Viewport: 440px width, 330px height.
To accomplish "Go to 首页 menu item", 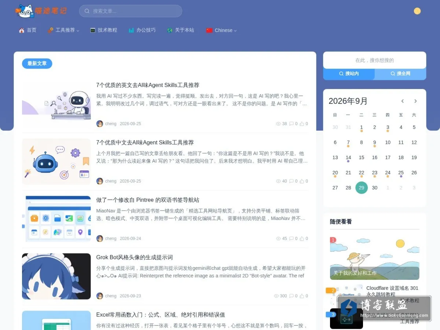I will click(x=27, y=30).
